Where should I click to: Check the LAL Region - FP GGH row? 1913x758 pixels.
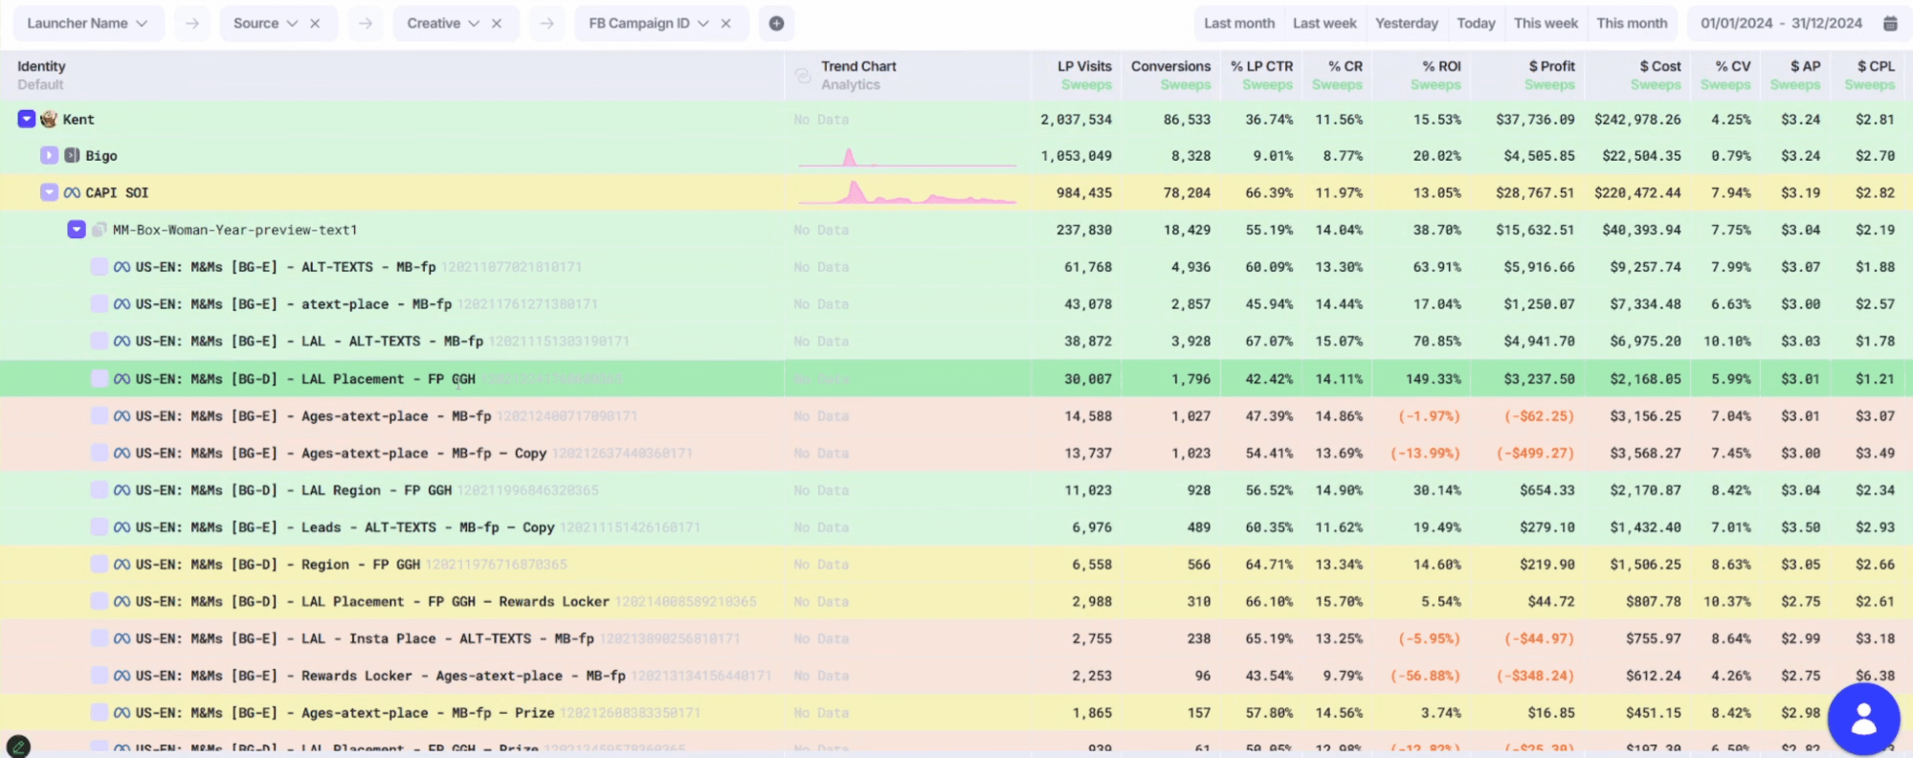[x=100, y=490]
